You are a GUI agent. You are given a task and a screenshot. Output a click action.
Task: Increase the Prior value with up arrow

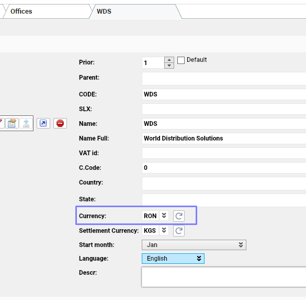pyautogui.click(x=169, y=60)
